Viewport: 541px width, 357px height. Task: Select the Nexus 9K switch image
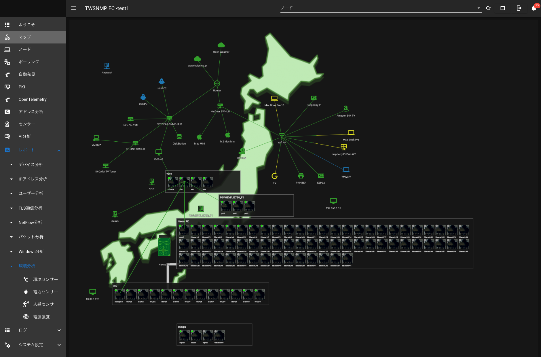164,246
